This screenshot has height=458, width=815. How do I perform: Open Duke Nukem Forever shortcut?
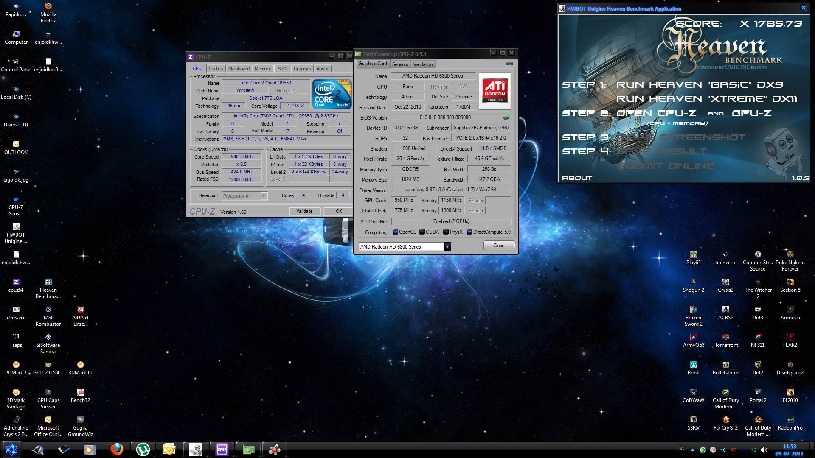tap(790, 261)
